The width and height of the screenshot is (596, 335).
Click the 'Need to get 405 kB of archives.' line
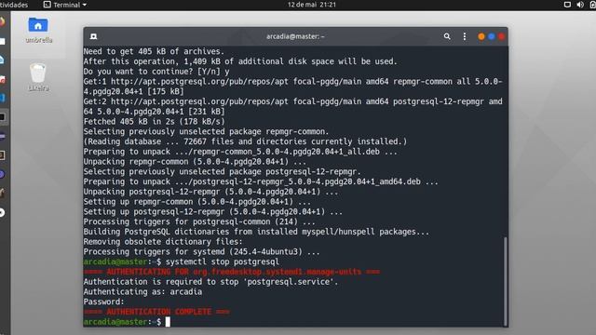tap(154, 51)
